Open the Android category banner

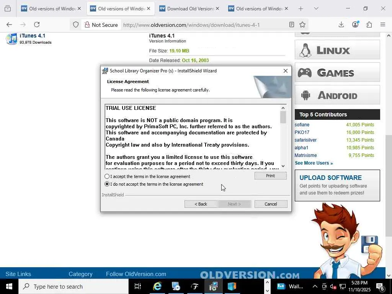pos(337,95)
